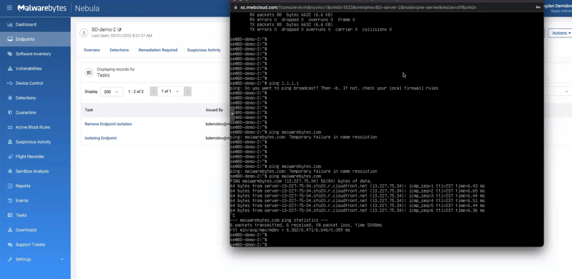Click the Sandbox Analysis icon

10,171
